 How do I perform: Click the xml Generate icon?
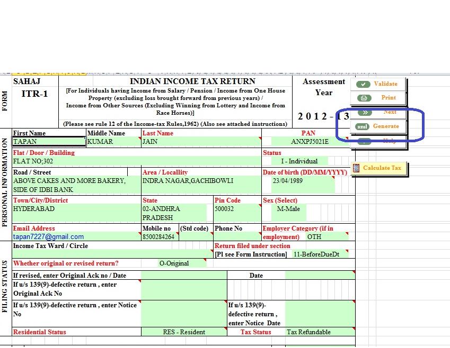pos(364,126)
